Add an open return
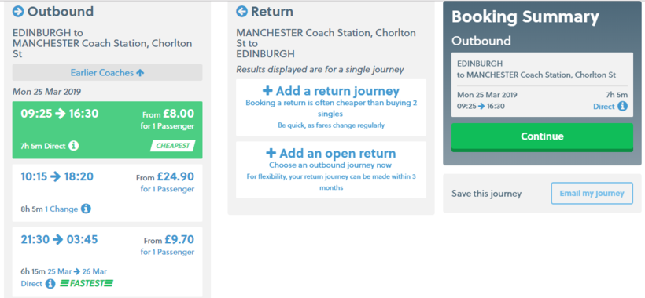 pos(331,170)
